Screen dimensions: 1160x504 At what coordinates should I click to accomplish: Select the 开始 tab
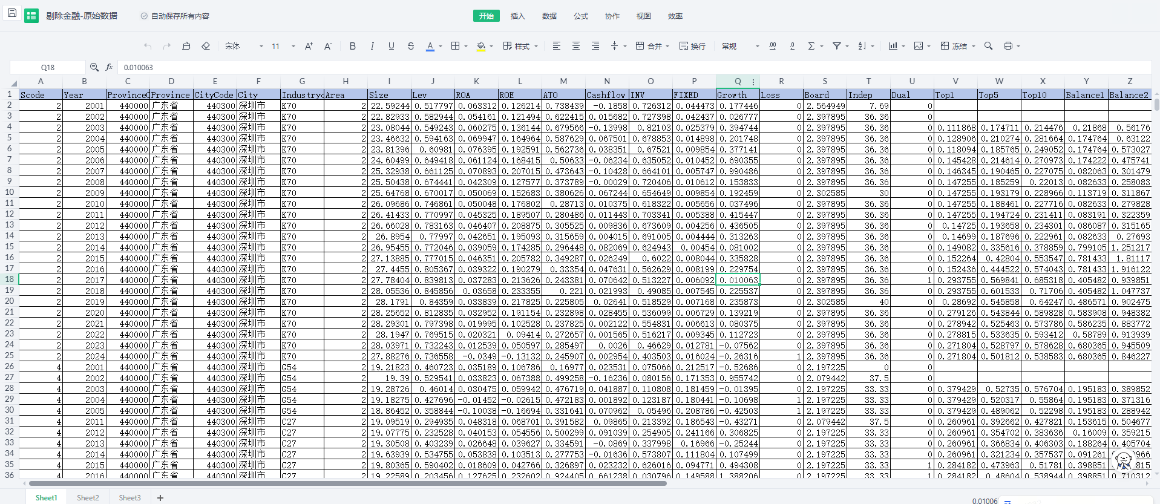[x=487, y=16]
